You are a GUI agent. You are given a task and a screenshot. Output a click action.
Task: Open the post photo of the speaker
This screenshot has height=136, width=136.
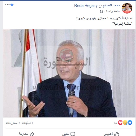69,73
